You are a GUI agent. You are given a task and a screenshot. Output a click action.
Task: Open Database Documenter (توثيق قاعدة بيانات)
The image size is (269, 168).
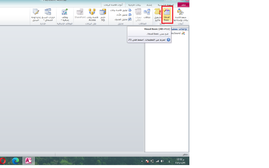point(121,10)
